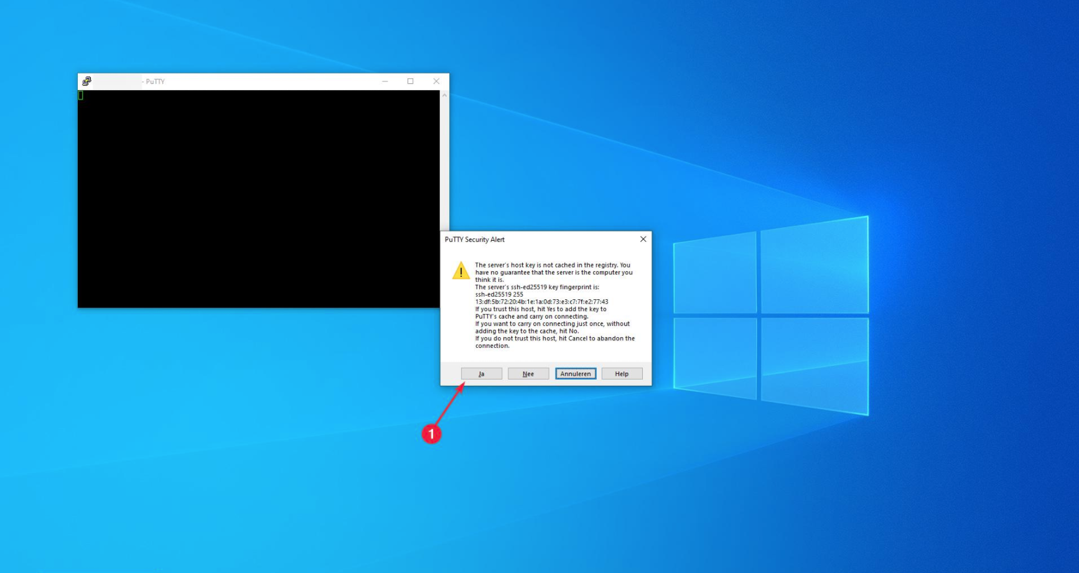Click 'If you do not trust this host' line

[555, 338]
